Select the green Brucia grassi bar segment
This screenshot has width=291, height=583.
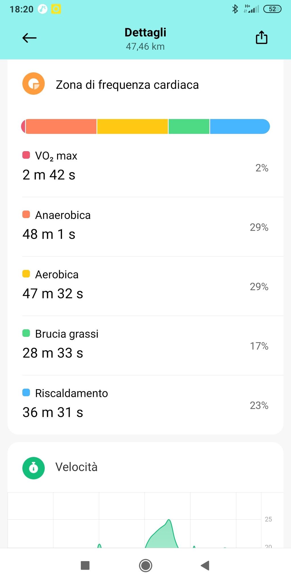coord(189,126)
